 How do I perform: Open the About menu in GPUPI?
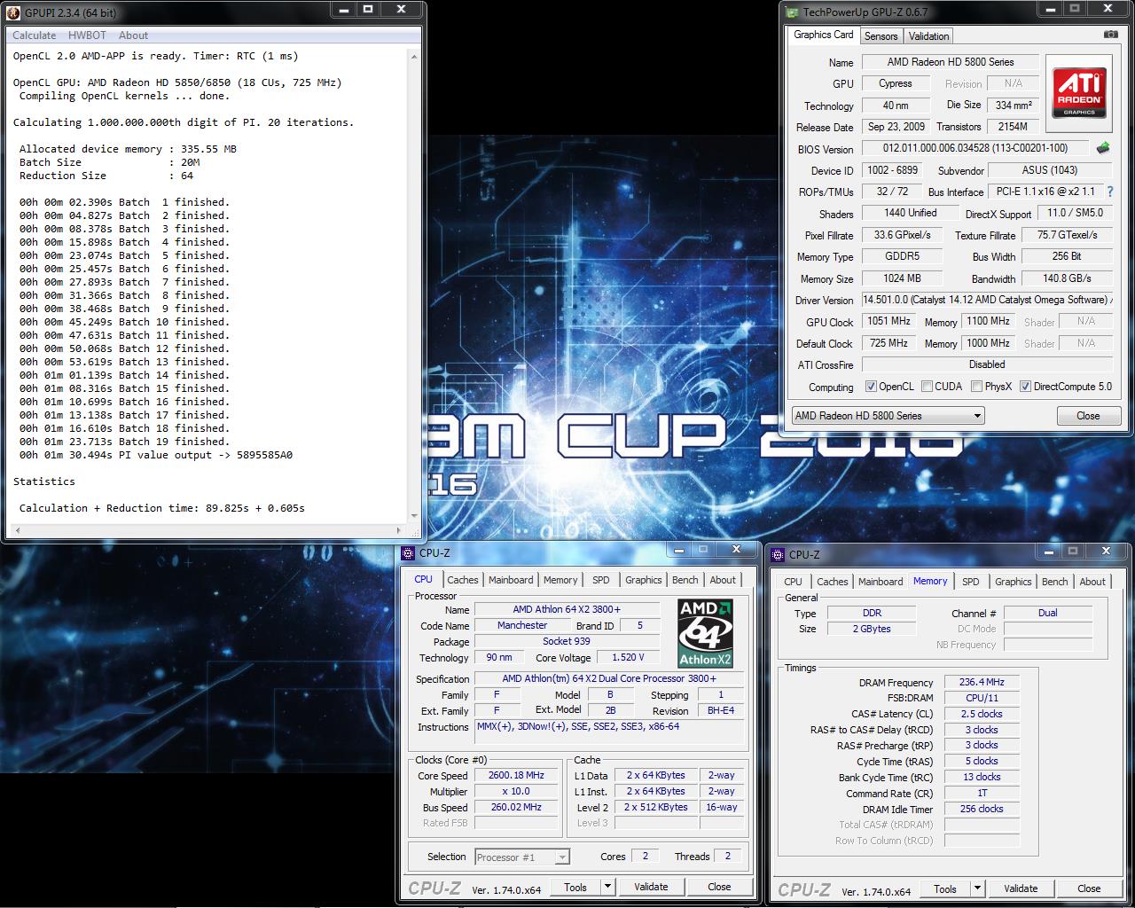(133, 35)
